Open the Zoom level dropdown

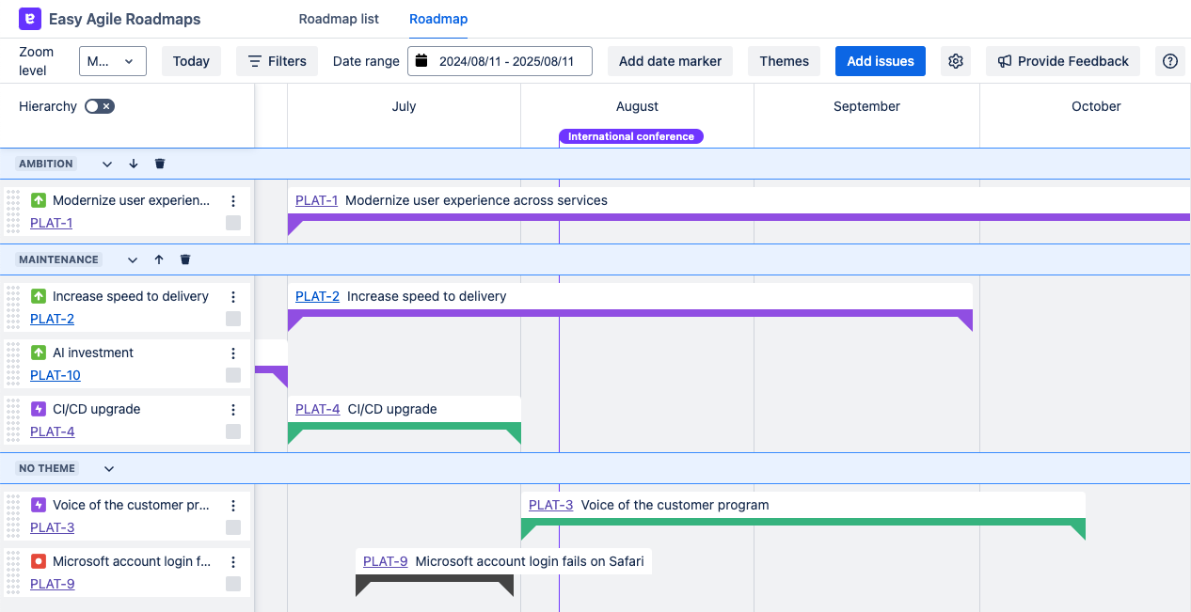coord(113,61)
